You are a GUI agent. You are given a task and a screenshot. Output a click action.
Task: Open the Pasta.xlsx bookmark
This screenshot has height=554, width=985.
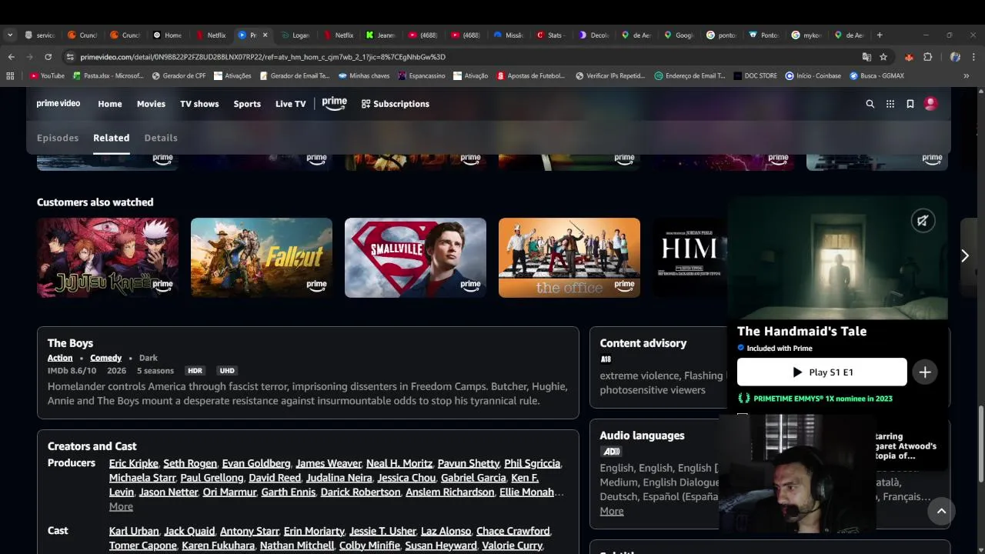pos(108,75)
